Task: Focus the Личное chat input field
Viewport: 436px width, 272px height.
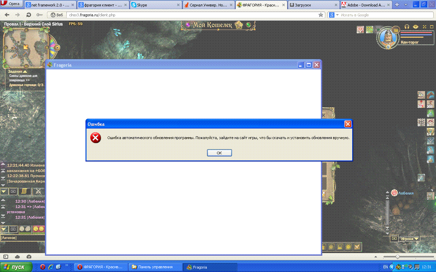Action: tap(23, 238)
